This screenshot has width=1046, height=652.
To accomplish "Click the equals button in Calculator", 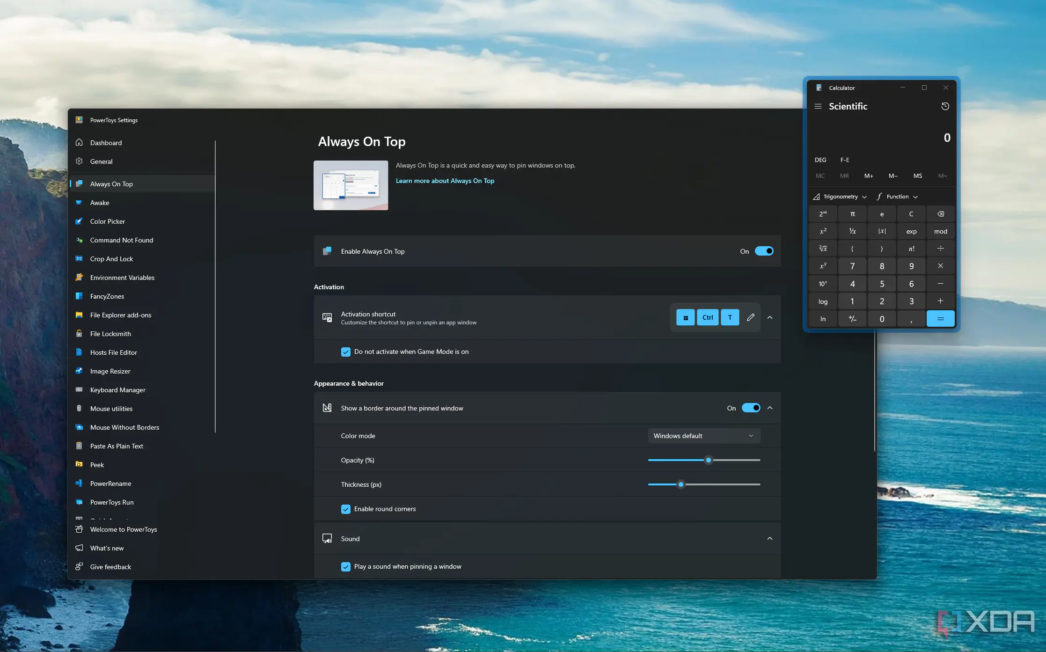I will pos(940,319).
